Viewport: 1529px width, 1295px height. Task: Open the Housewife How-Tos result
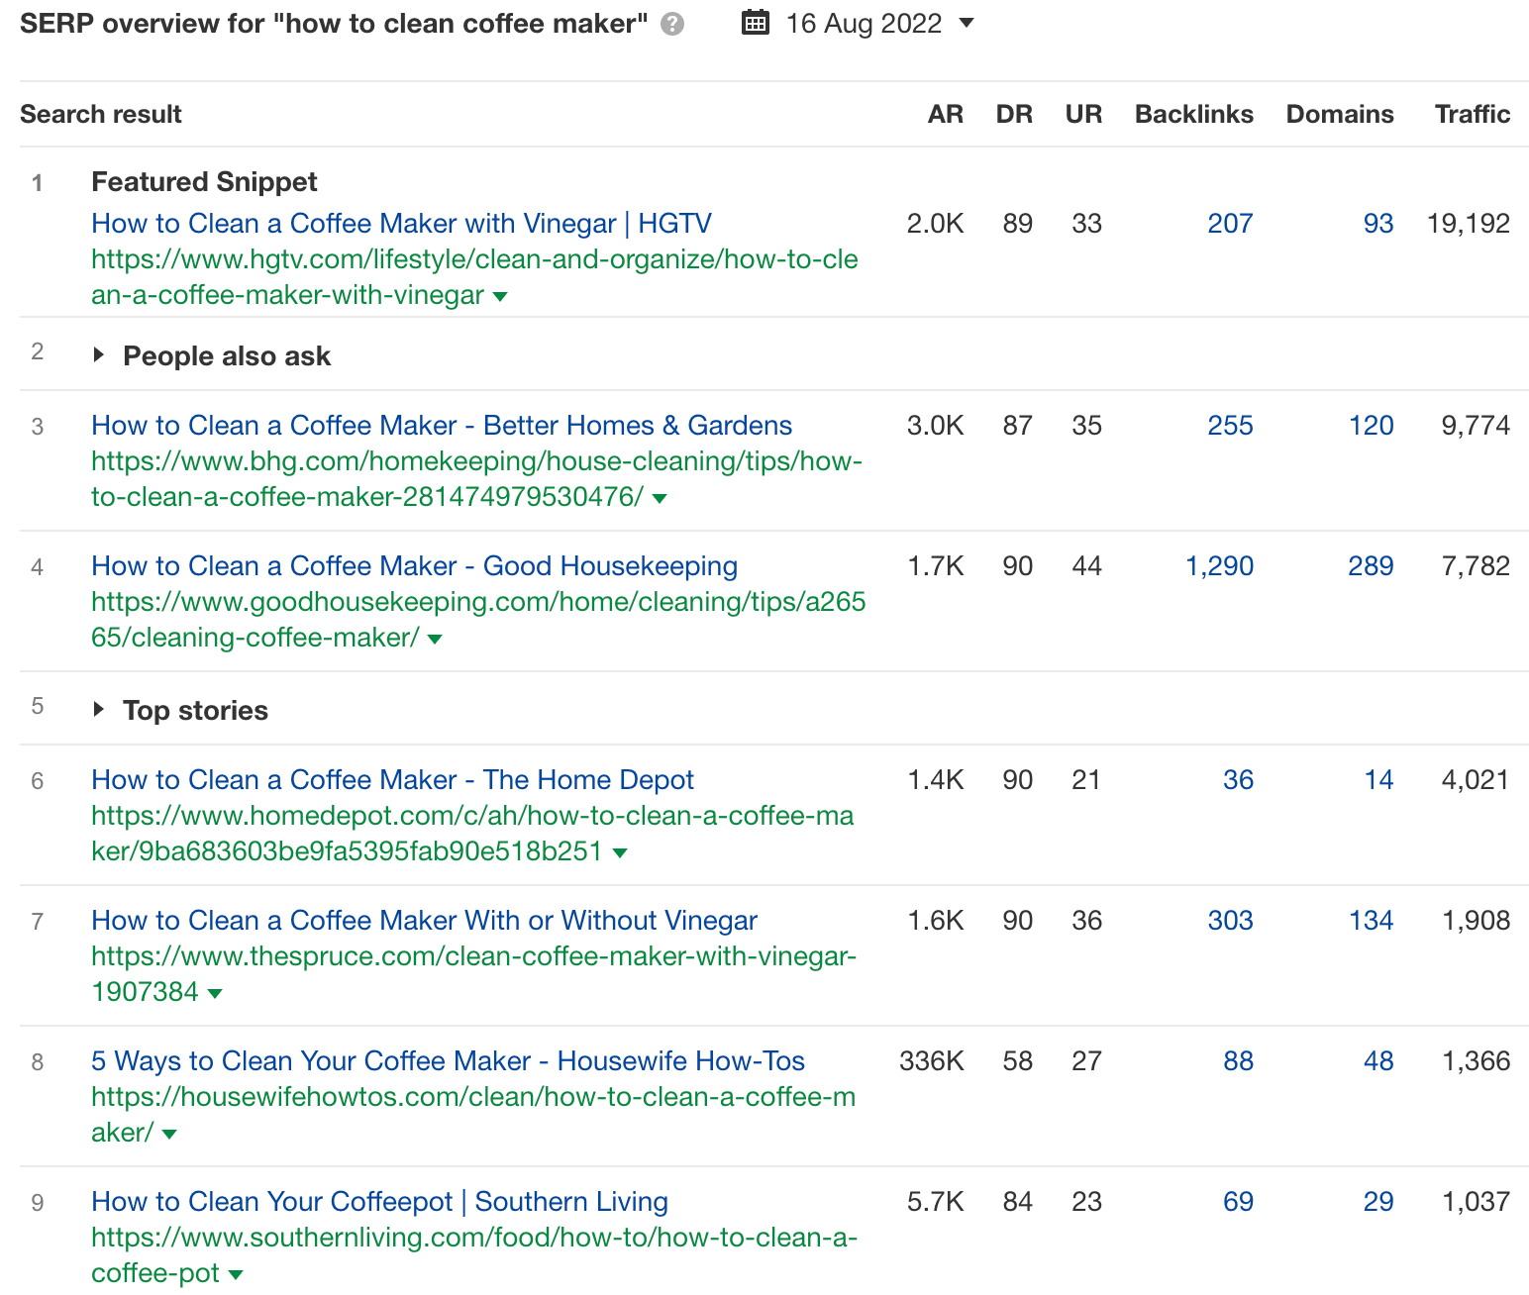tap(448, 1060)
